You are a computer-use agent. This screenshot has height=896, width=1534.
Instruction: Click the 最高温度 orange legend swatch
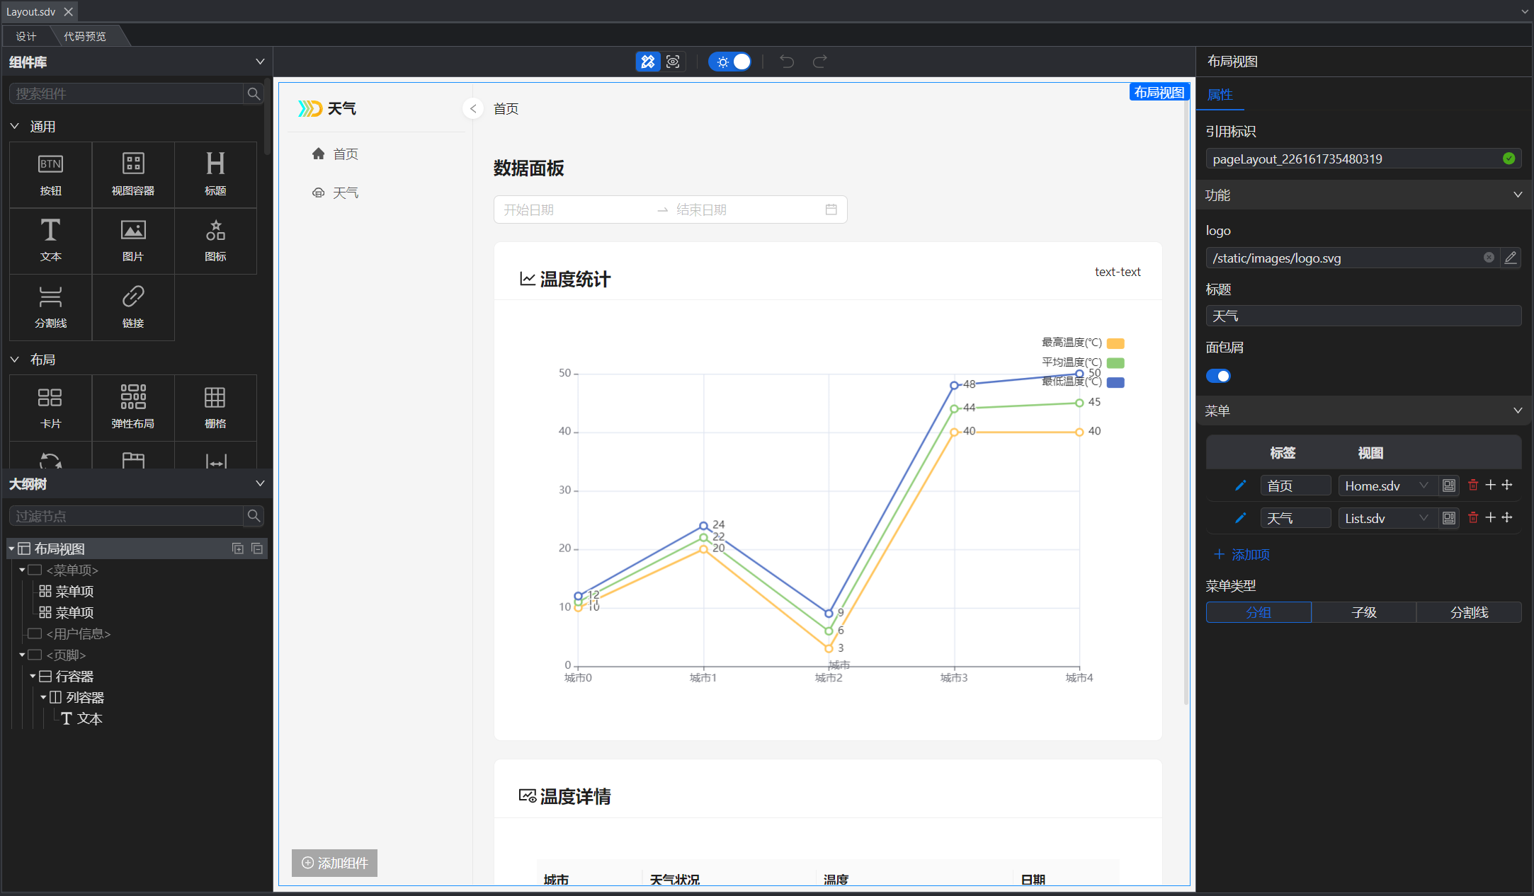click(1115, 343)
